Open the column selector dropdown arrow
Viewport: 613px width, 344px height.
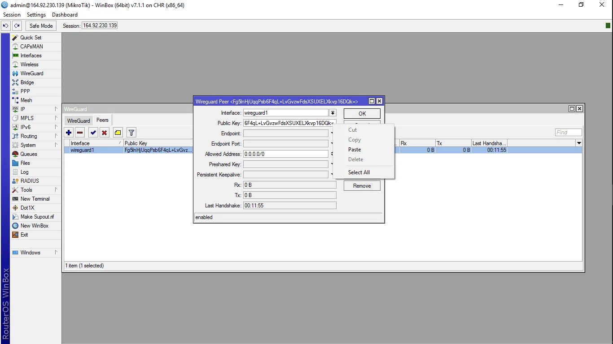[x=579, y=143]
